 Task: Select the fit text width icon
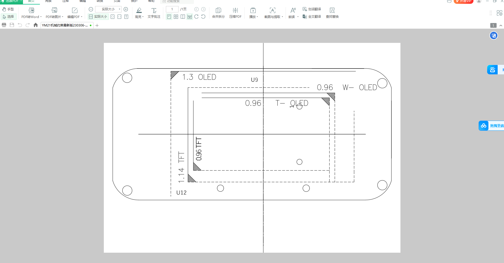[126, 17]
